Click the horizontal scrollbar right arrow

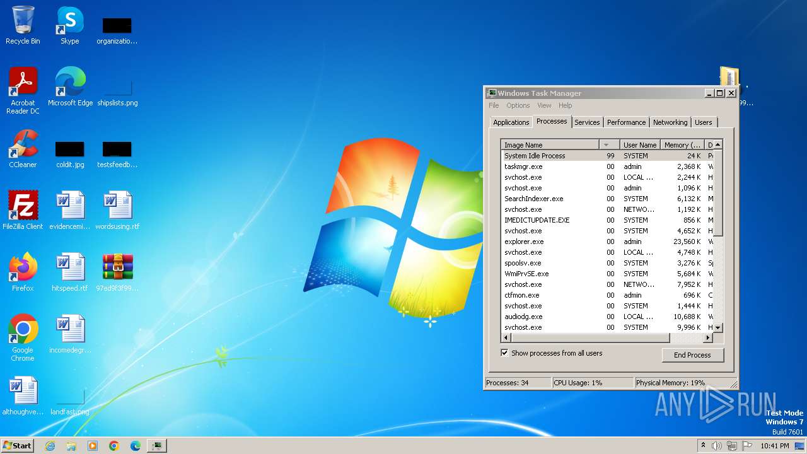tap(708, 338)
